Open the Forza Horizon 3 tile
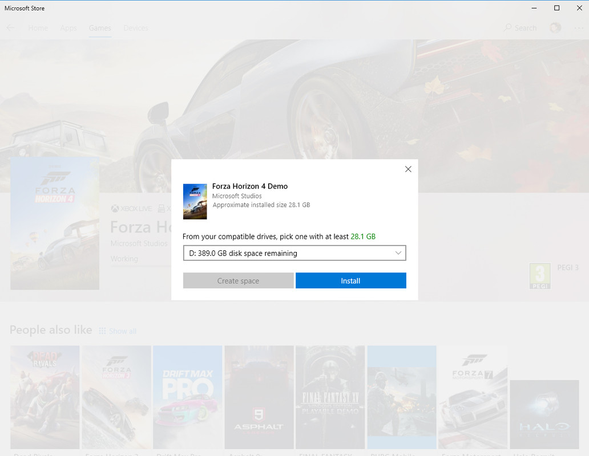The width and height of the screenshot is (589, 456). pyautogui.click(x=116, y=397)
